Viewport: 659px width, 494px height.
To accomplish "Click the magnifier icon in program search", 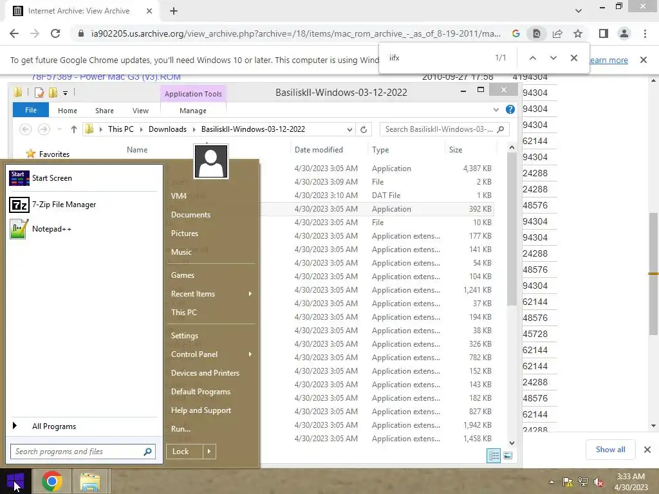I will 147,452.
